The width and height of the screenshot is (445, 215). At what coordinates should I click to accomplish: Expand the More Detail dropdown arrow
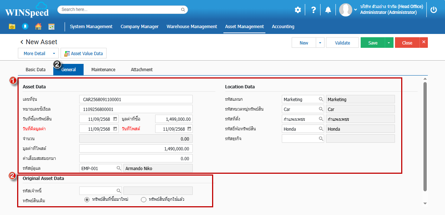pos(54,54)
